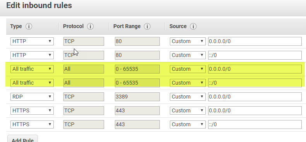306x142 pixels.
Task: Open Type dropdown of HTTPS rule with ::/0
Action: (x=32, y=124)
